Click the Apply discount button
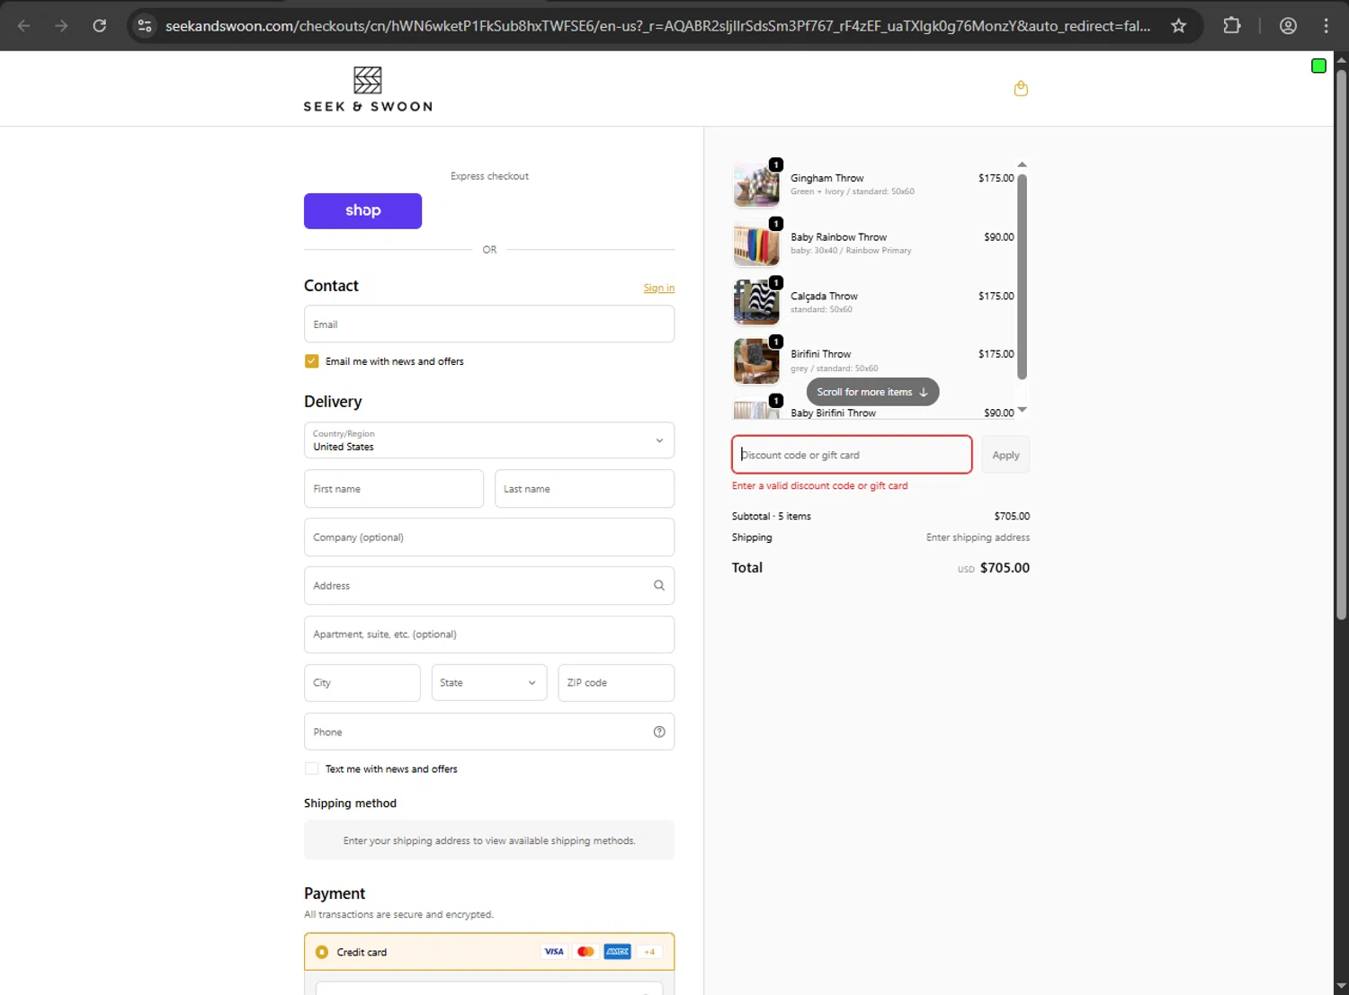This screenshot has height=995, width=1349. [x=1005, y=455]
